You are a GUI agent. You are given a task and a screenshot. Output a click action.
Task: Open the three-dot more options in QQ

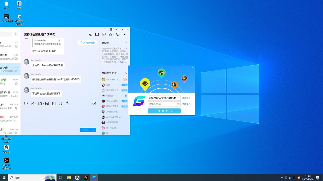[124, 34]
